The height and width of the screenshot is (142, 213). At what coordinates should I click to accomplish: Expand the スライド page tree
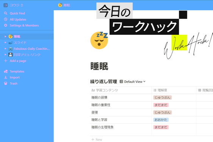point(5,42)
